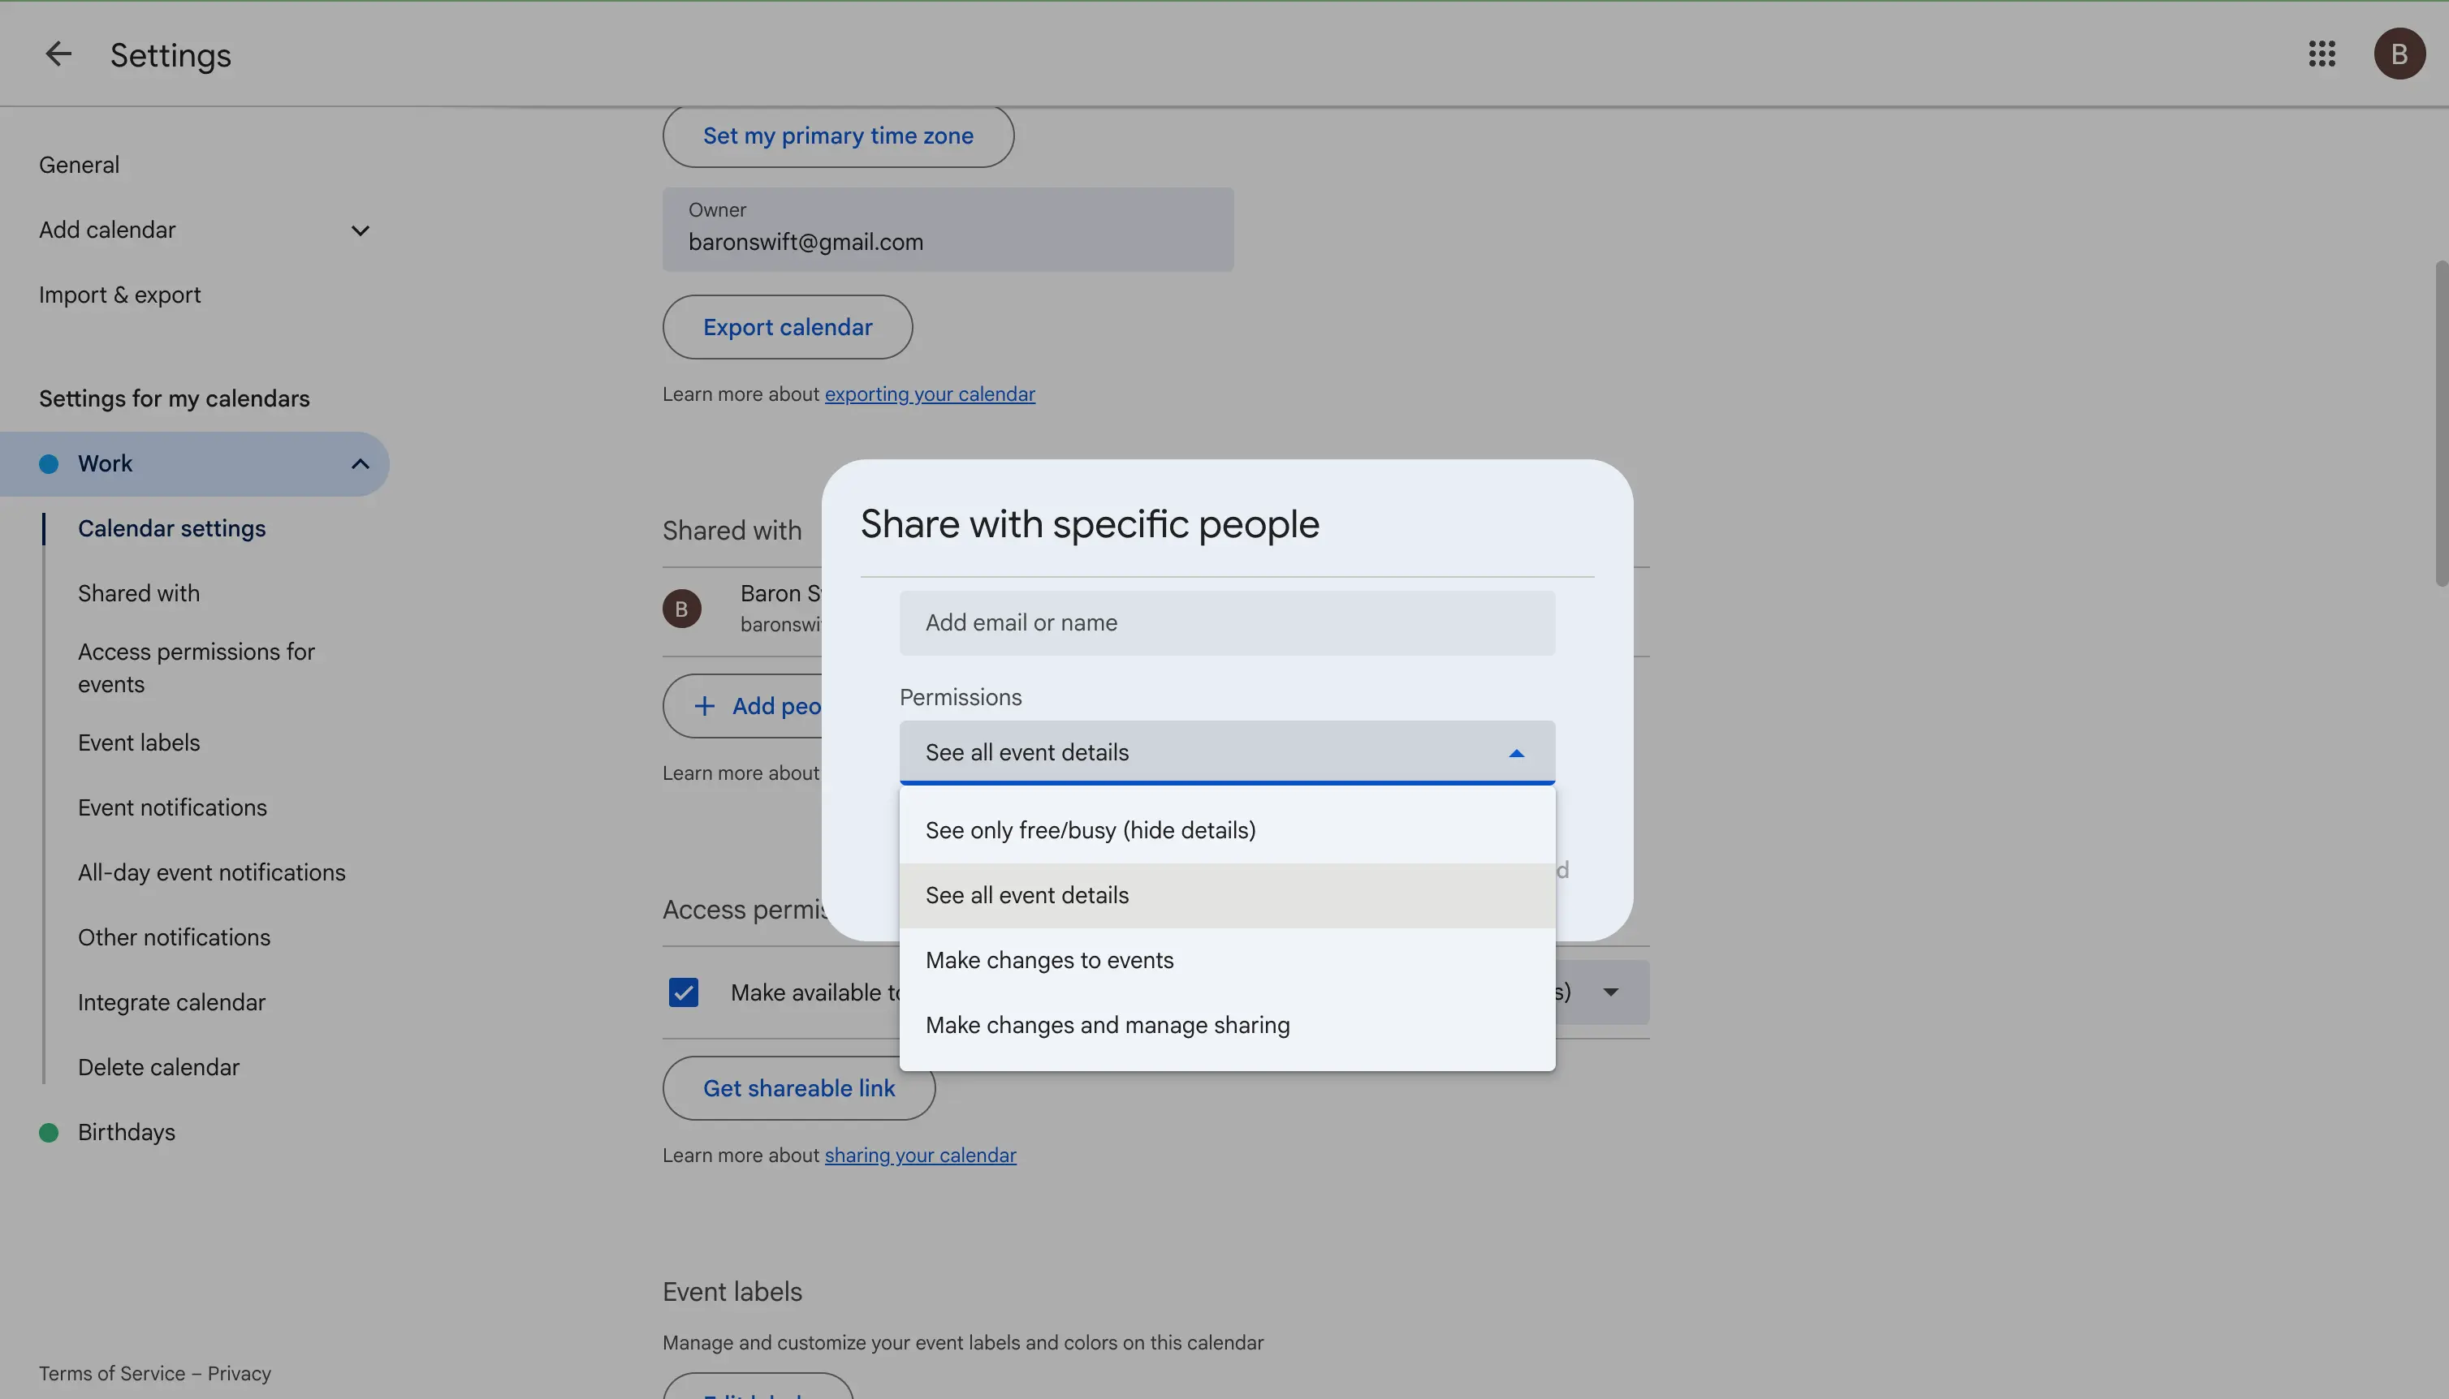
Task: Choose Make changes to events option
Action: click(1226, 960)
